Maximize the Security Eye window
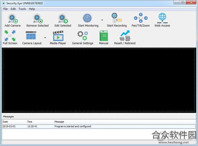Image resolution: width=198 pixels, height=146 pixels. pos(183,3)
